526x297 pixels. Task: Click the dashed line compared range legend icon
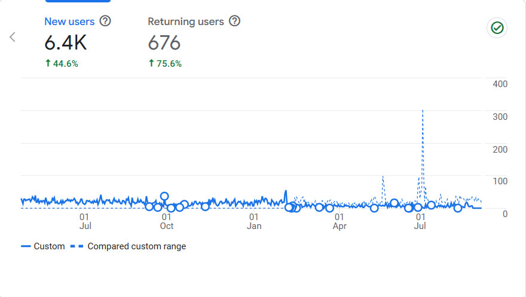pos(77,246)
